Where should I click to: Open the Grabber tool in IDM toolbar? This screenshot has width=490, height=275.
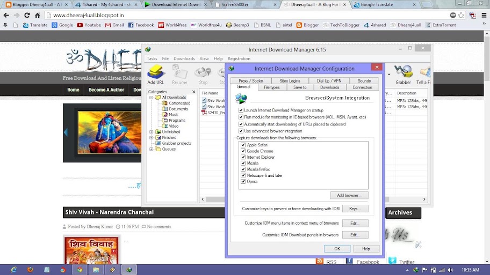pos(403,74)
